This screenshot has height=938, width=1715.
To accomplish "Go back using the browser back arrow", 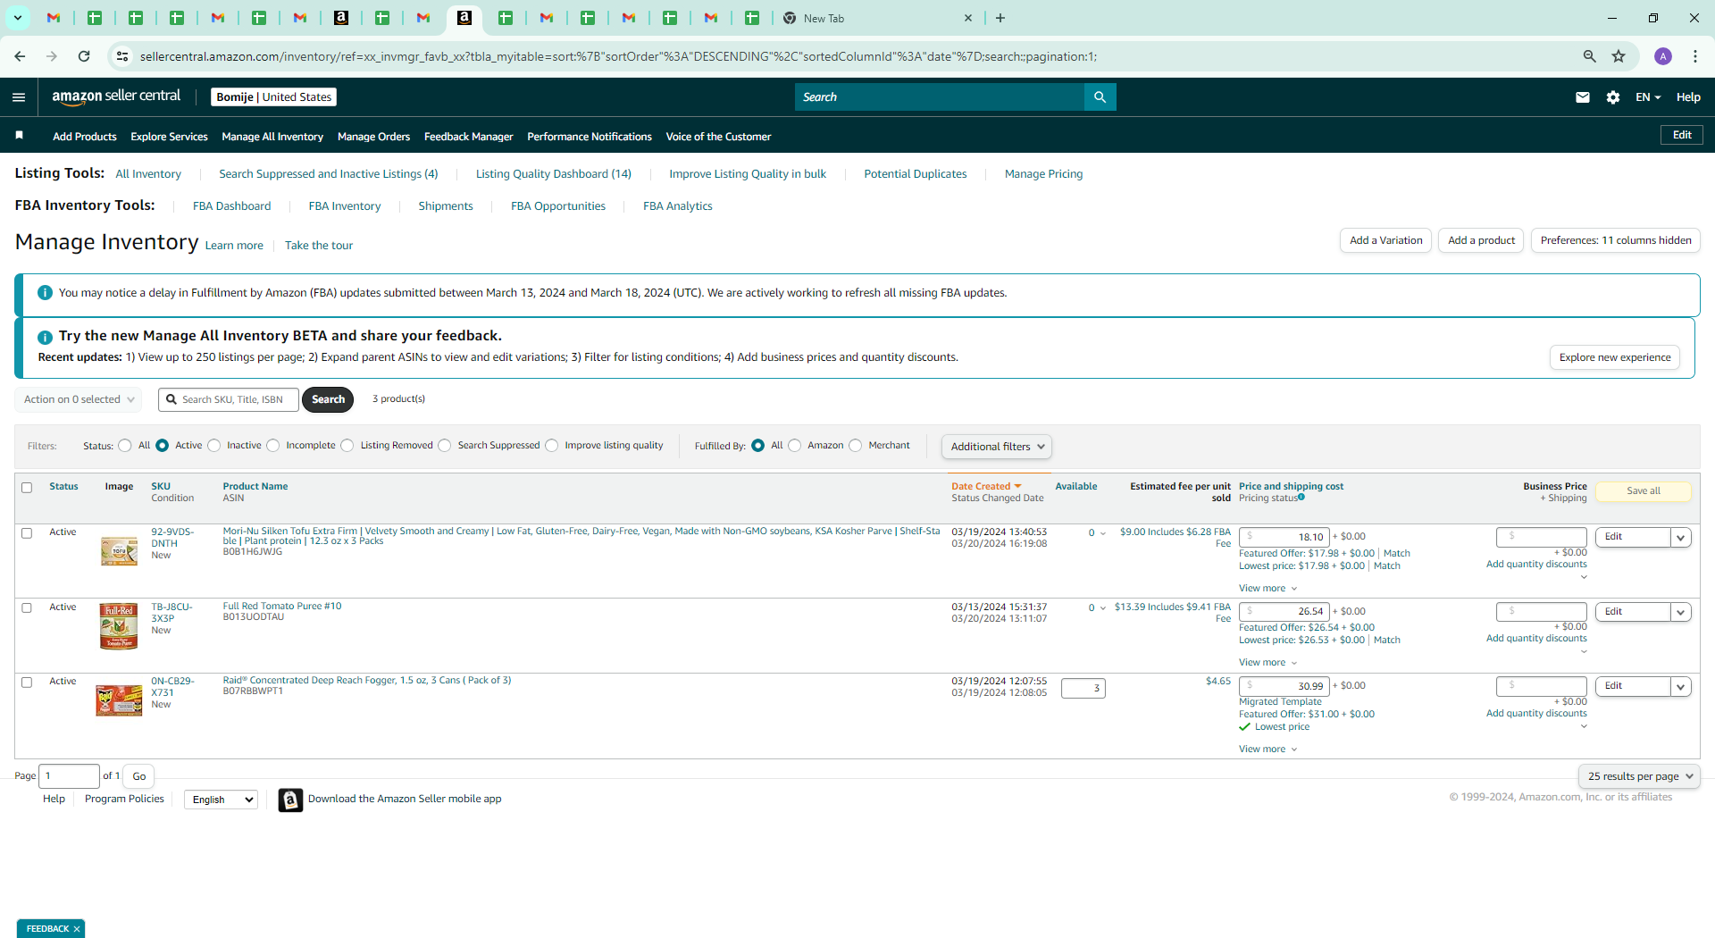I will 20,56.
